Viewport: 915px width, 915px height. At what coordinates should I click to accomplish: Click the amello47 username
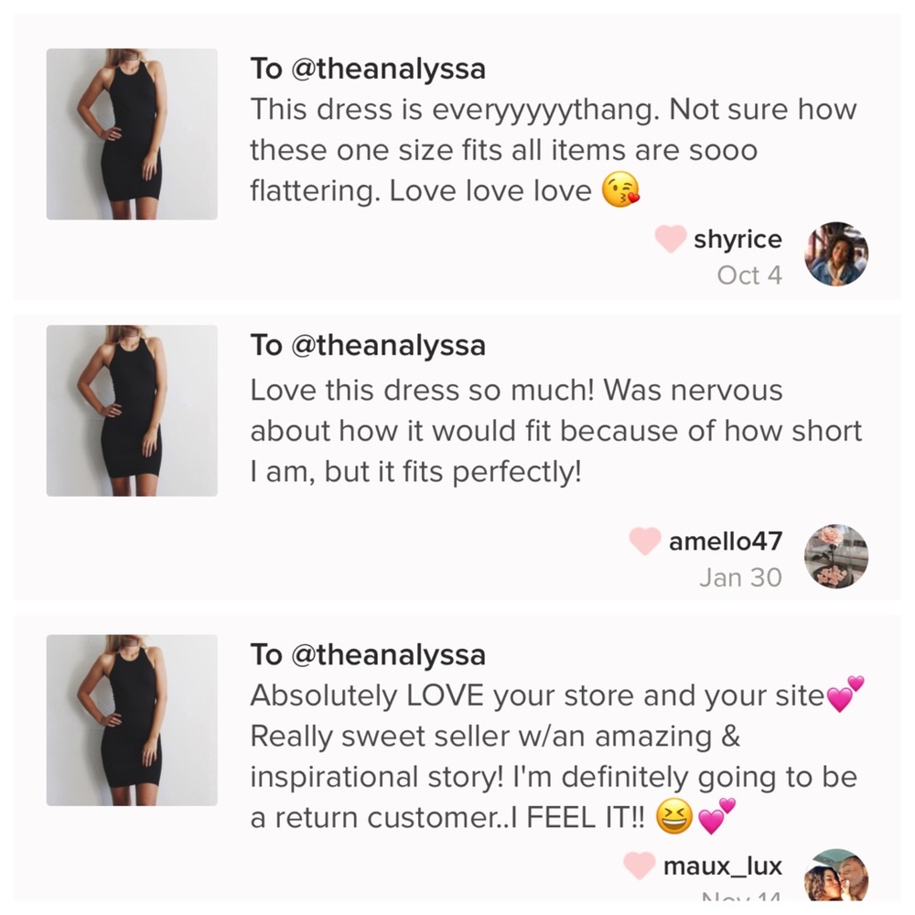click(726, 541)
